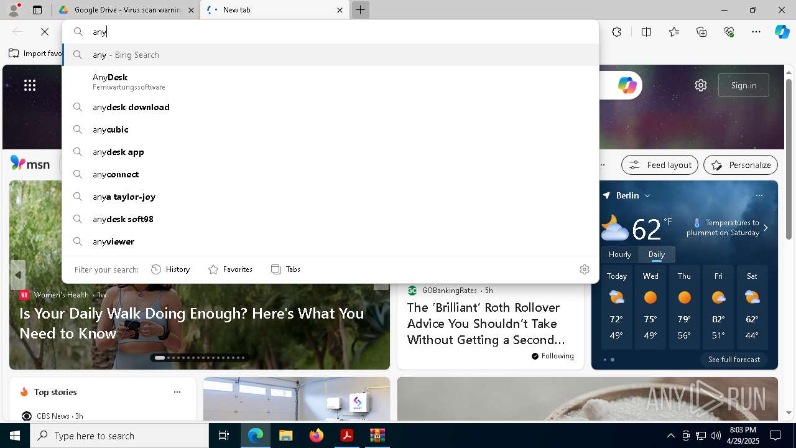This screenshot has width=796, height=448.
Task: Click the Copilot logo in search box
Action: click(x=627, y=85)
